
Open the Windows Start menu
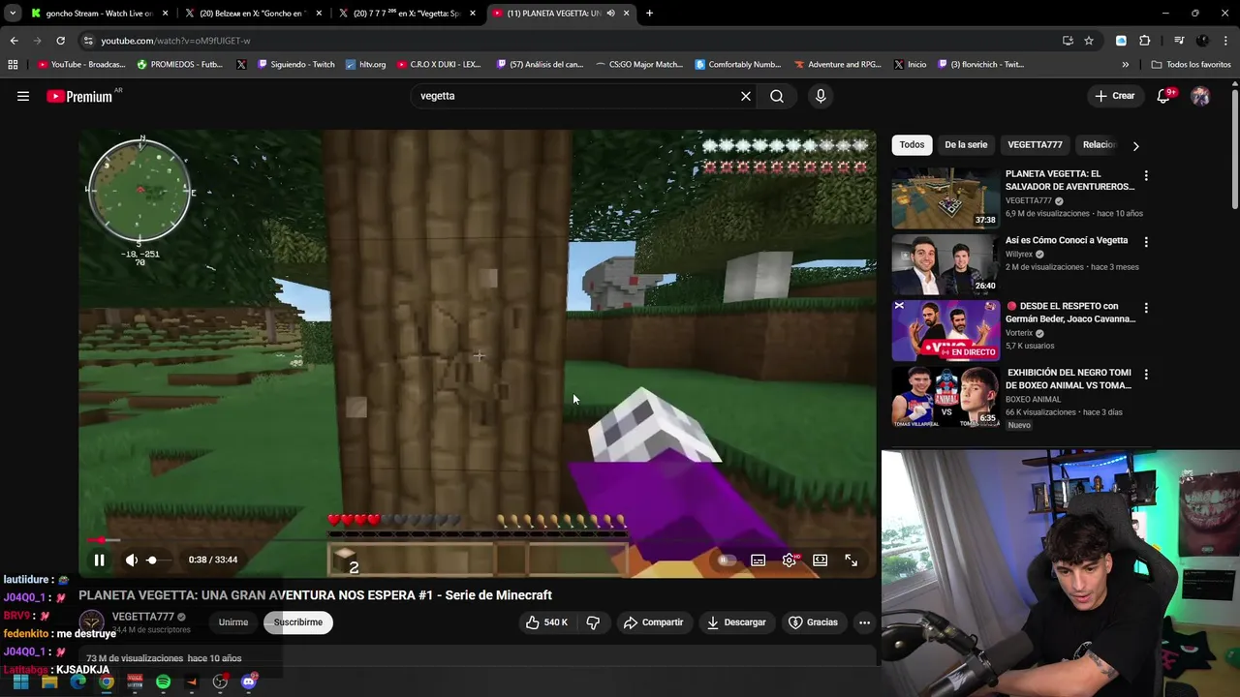[x=20, y=682]
